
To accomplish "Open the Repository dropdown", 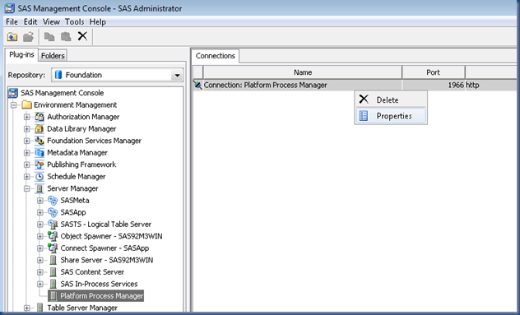I will (x=177, y=76).
